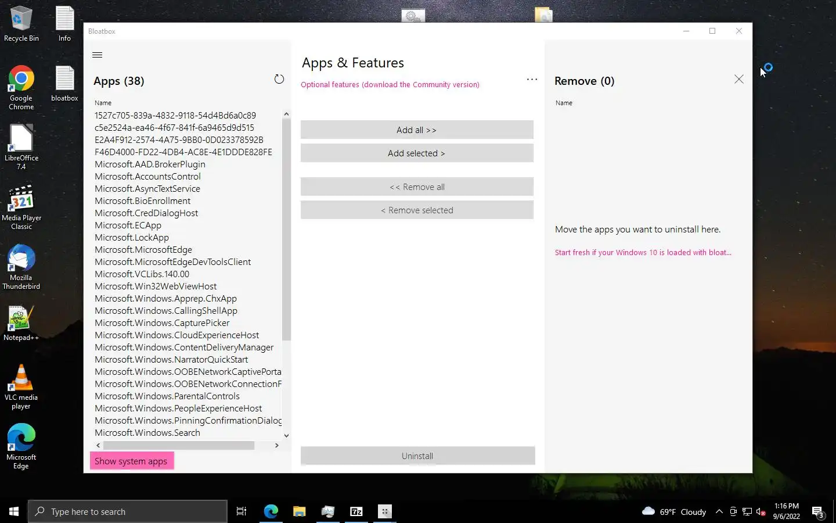
Task: Select Microsoft.Windows.ContentDeliveryManager entry
Action: (x=184, y=347)
